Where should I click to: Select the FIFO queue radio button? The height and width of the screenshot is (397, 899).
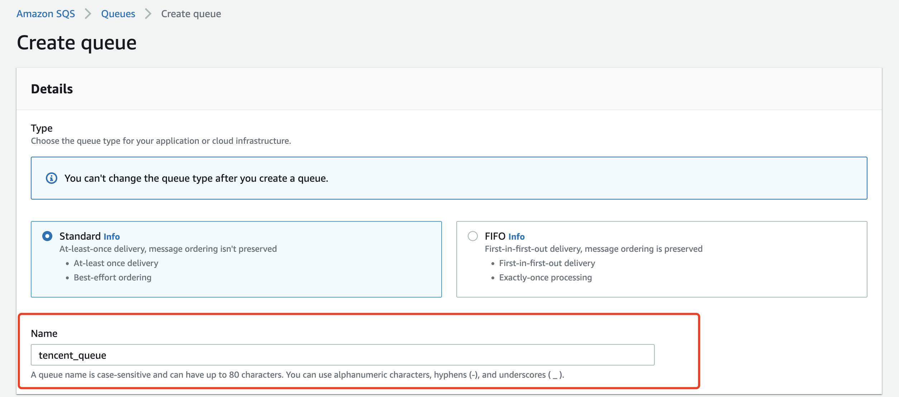[473, 236]
